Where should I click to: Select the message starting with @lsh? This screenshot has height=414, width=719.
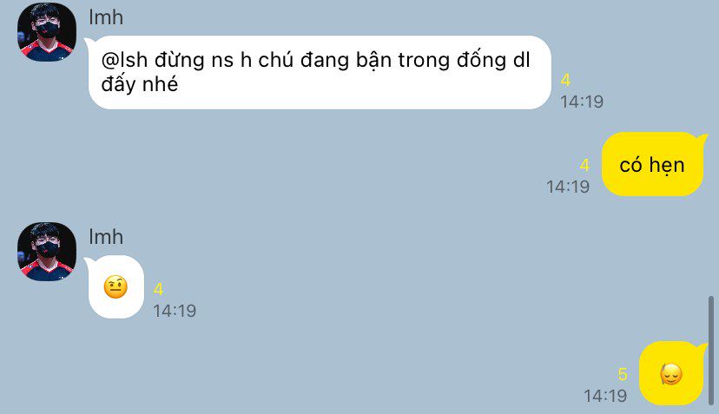[320, 72]
